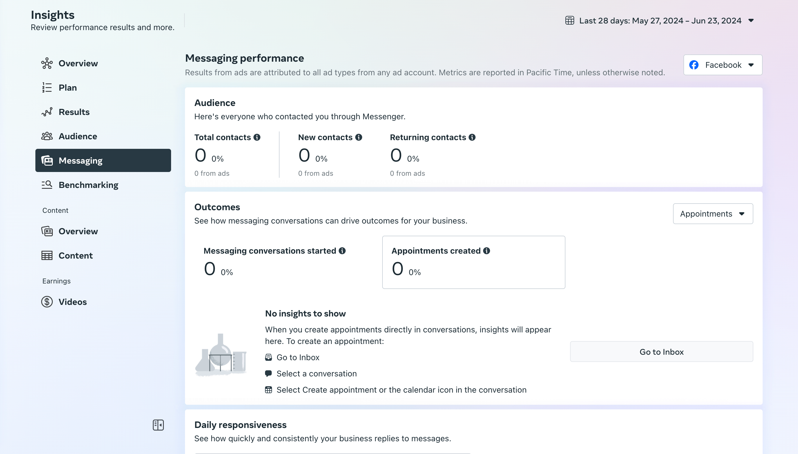Open the Content table section
Viewport: 798px width, 454px height.
tap(76, 256)
